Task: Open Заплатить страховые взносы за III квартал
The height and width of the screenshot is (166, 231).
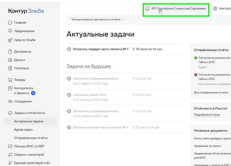Action: (x=96, y=81)
